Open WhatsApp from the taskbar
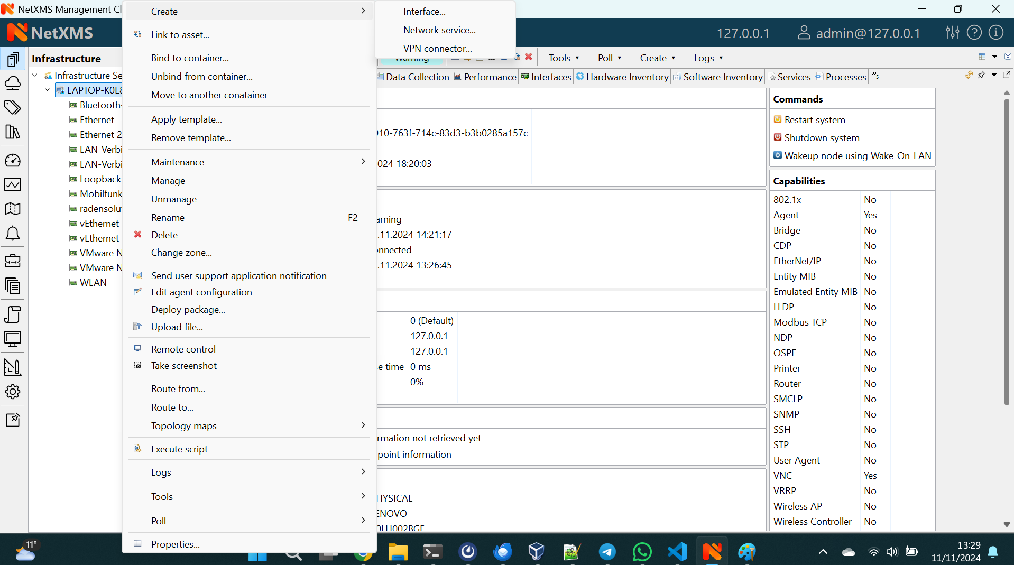 tap(642, 552)
